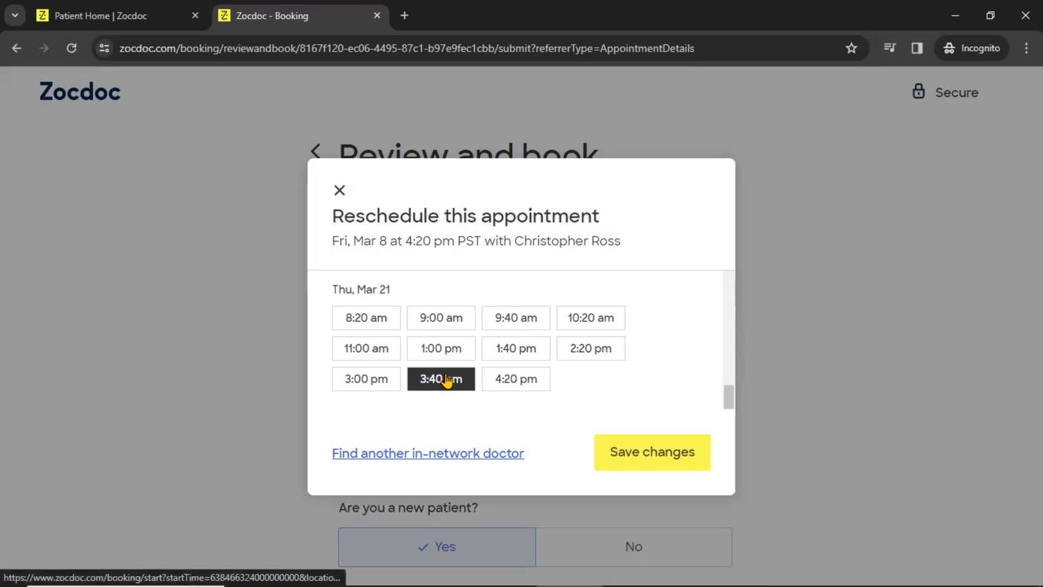This screenshot has height=587, width=1043.
Task: Select the 2:20 pm time slot
Action: 591,348
